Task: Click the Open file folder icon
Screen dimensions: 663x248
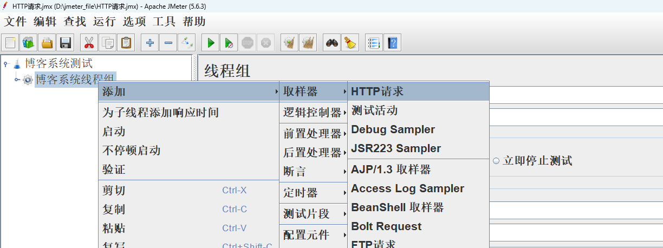Action: tap(47, 42)
